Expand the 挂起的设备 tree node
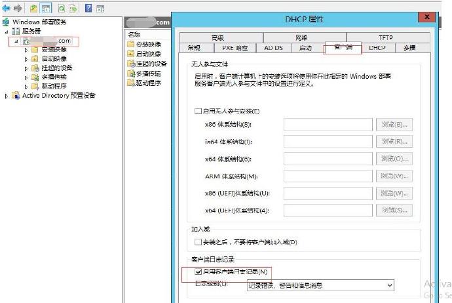 click(x=26, y=69)
